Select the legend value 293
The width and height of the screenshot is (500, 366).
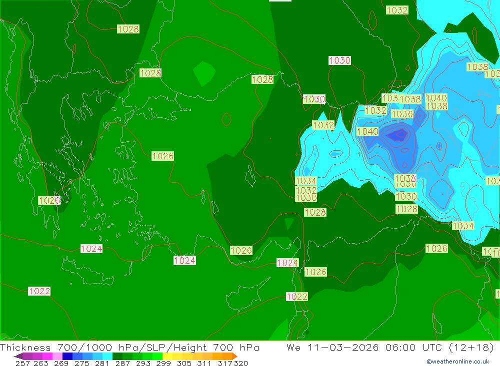click(x=143, y=363)
